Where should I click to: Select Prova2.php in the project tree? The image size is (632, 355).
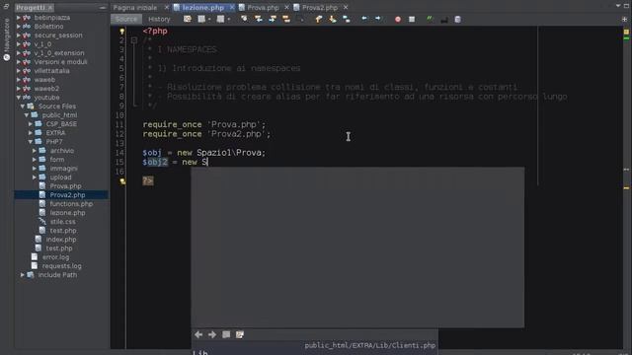[x=67, y=195]
